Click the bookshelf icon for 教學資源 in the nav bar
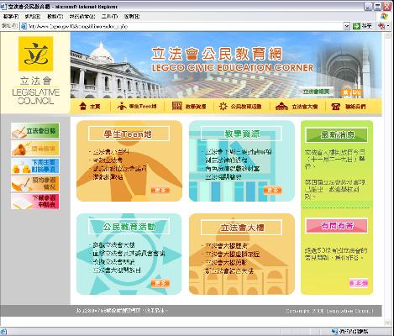The width and height of the screenshot is (394, 336). [x=177, y=107]
